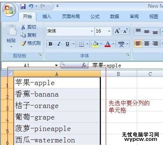Click the fx insert function icon
This screenshot has height=145, width=163.
point(84,65)
